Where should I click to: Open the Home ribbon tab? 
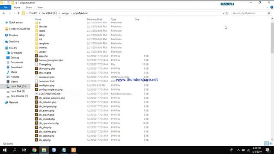tap(17, 7)
